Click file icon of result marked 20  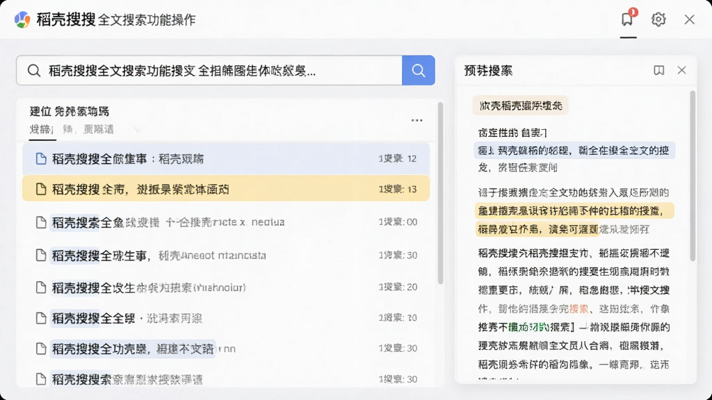41,287
